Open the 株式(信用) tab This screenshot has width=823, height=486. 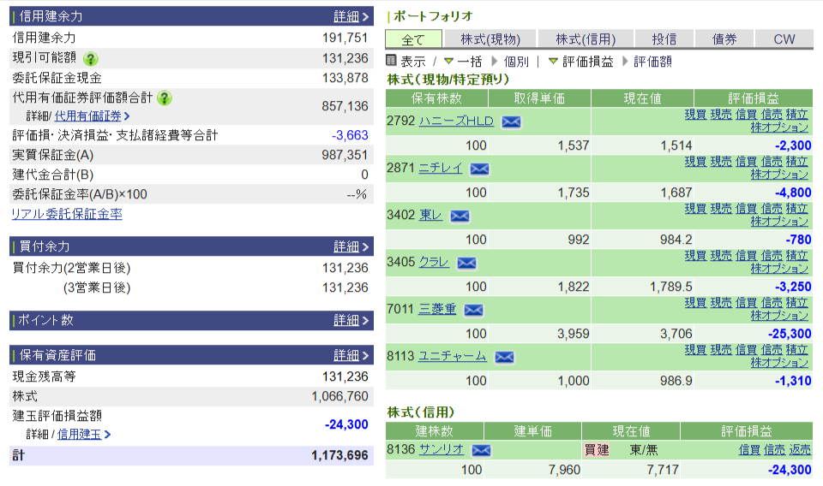pyautogui.click(x=586, y=39)
